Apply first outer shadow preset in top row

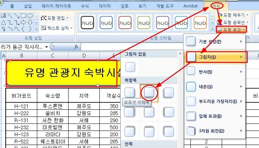point(129,92)
